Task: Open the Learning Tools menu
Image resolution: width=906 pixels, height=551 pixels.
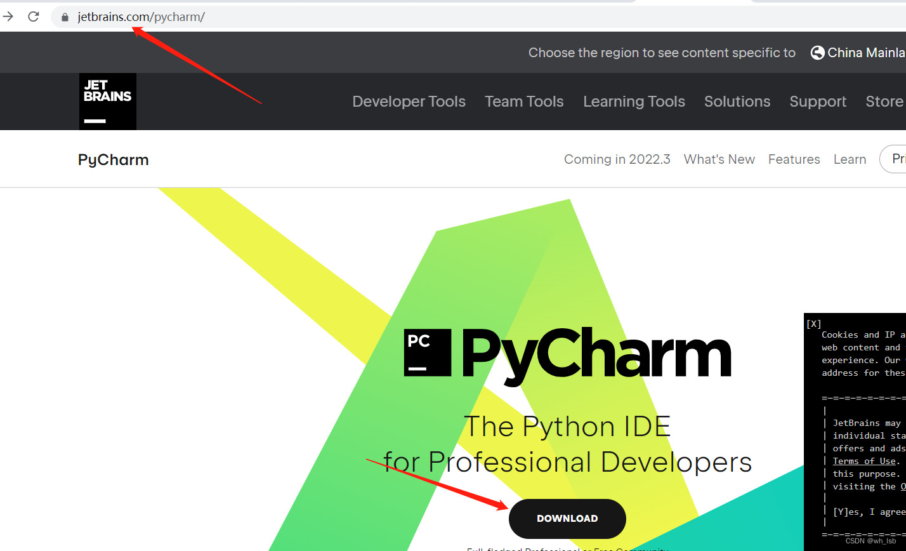Action: click(x=634, y=102)
